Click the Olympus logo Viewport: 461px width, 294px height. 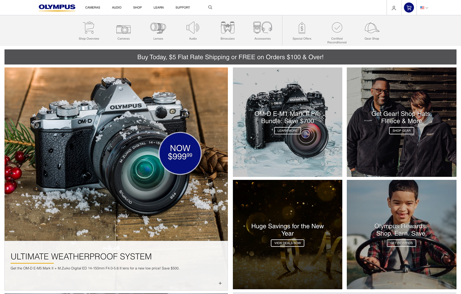tap(57, 7)
